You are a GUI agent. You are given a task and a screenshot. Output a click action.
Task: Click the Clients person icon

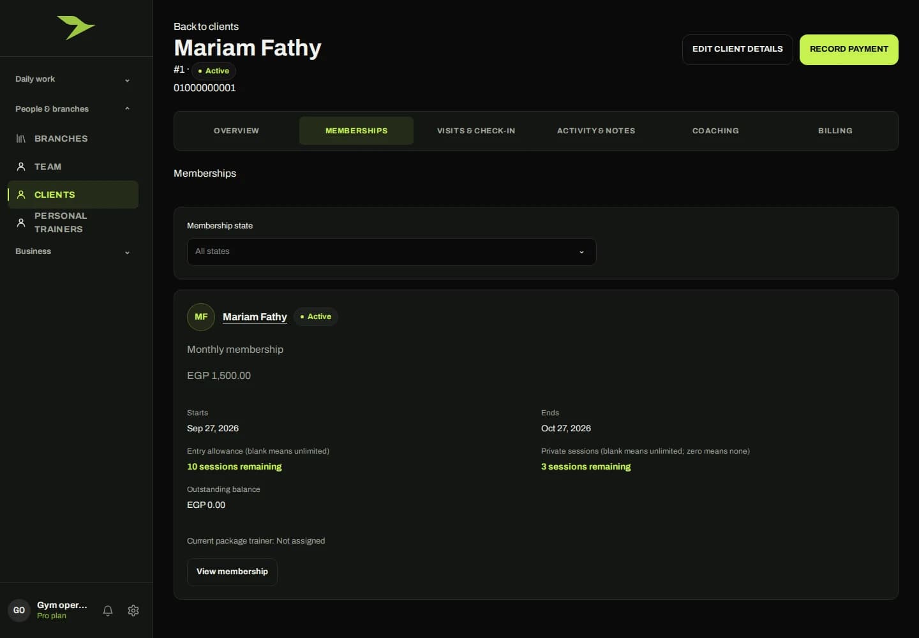tap(21, 195)
